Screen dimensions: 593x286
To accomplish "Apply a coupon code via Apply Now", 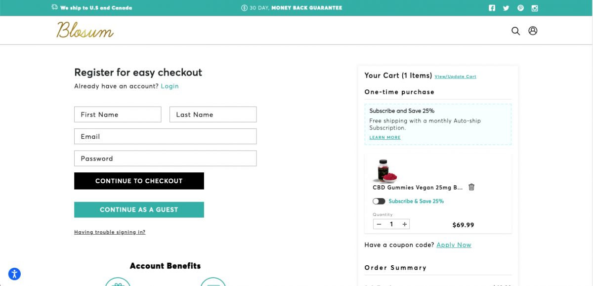I will click(454, 245).
